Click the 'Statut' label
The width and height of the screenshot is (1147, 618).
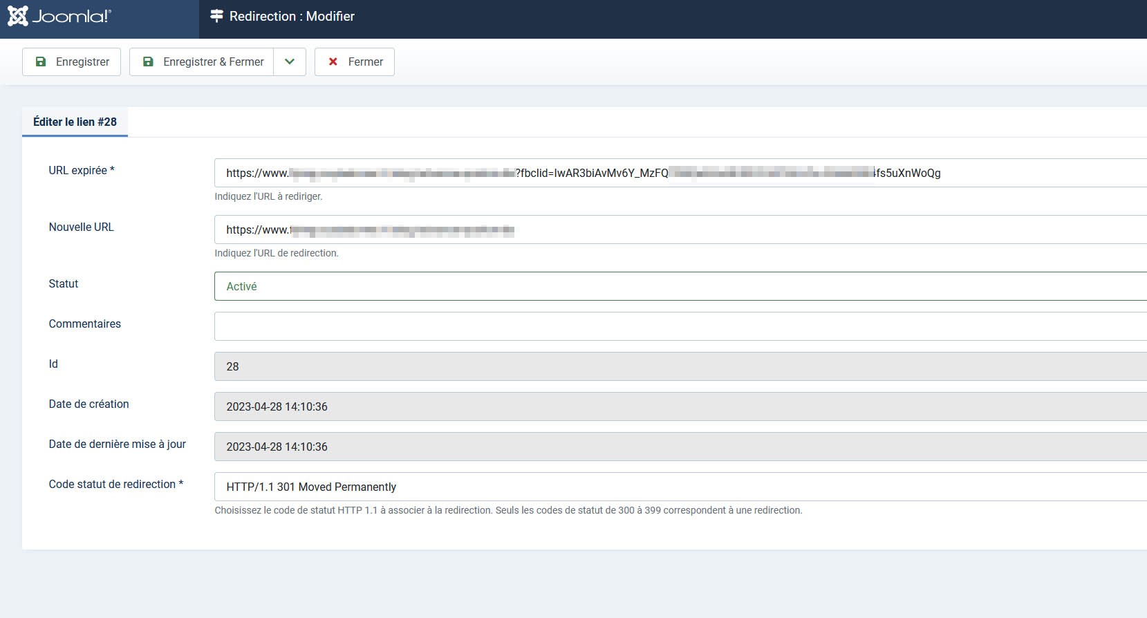pos(64,283)
